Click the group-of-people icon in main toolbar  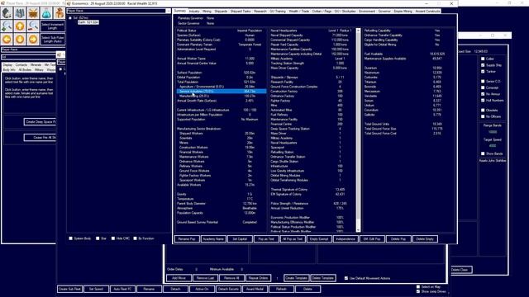click(20, 13)
